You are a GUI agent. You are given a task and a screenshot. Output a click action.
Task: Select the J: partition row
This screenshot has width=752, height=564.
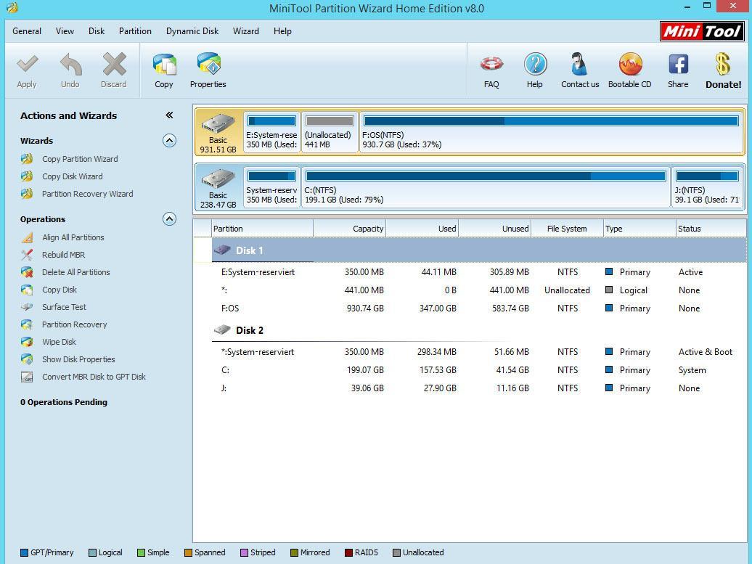point(479,388)
